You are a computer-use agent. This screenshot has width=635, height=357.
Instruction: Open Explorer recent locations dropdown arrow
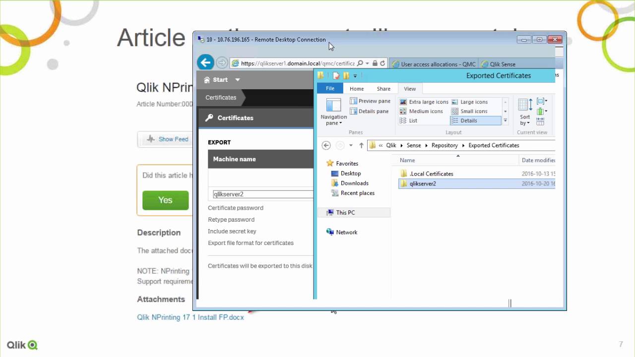(x=351, y=145)
